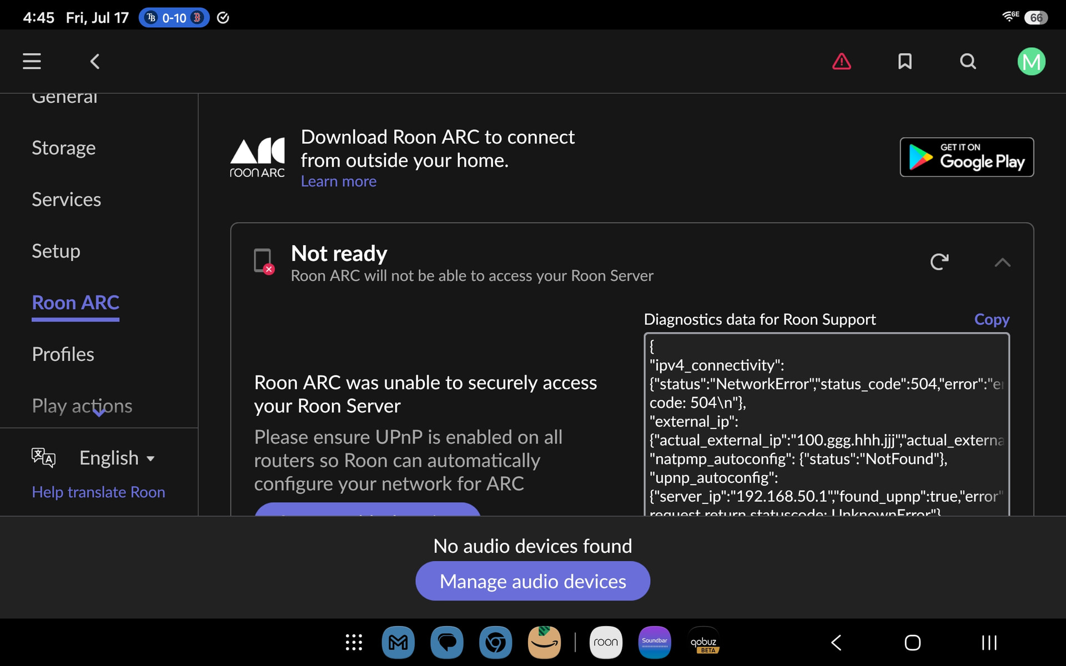
Task: Launch the Qobuz Beta app
Action: [703, 643]
